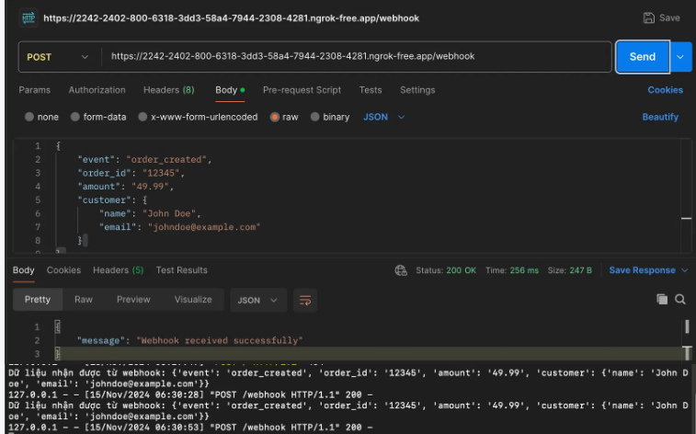Click the request URL input field
The width and height of the screenshot is (696, 434).
tap(357, 56)
